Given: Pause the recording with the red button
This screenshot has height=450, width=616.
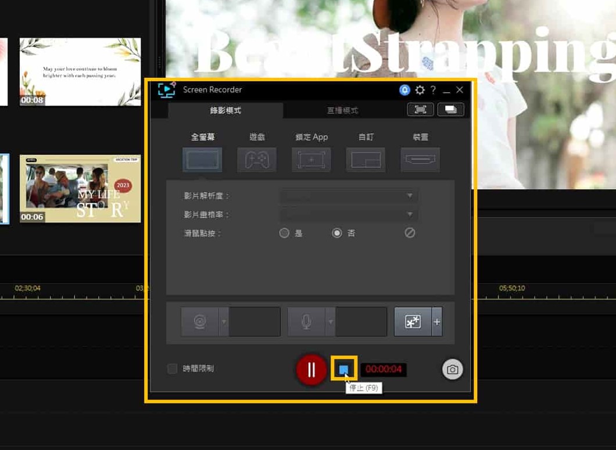Looking at the screenshot, I should tap(311, 369).
